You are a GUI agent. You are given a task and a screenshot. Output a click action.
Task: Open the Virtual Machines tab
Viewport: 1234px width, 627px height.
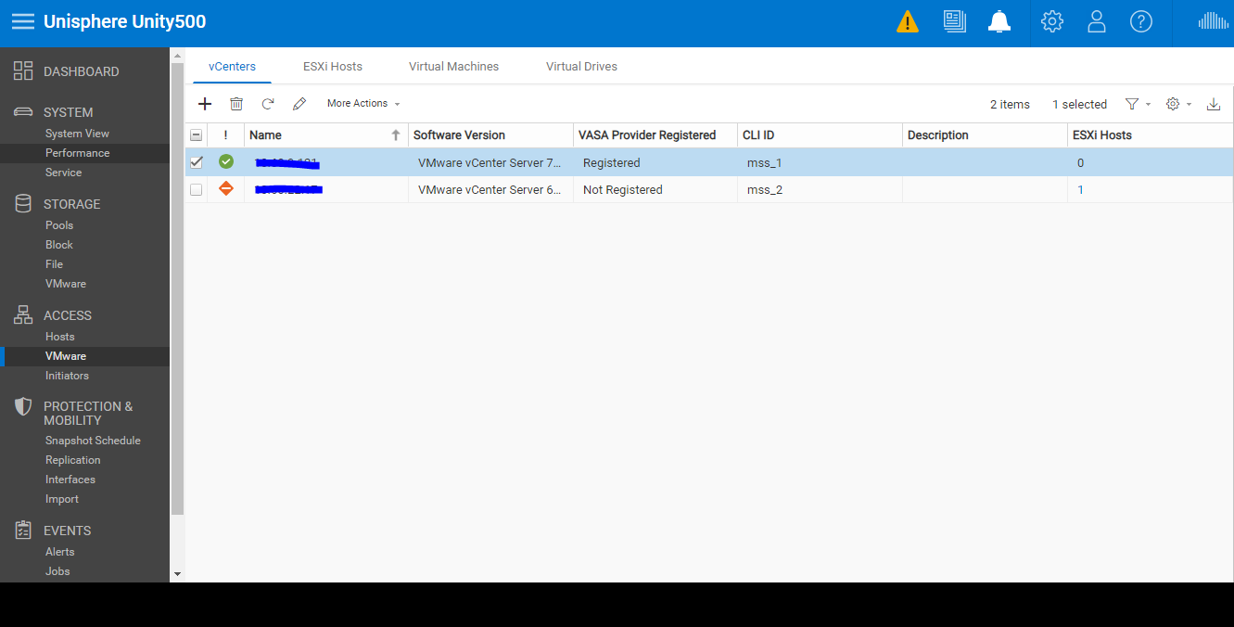[453, 66]
